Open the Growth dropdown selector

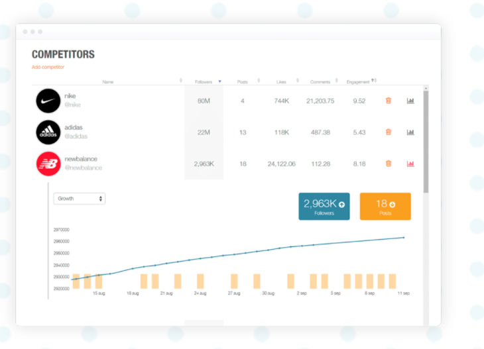(x=80, y=199)
